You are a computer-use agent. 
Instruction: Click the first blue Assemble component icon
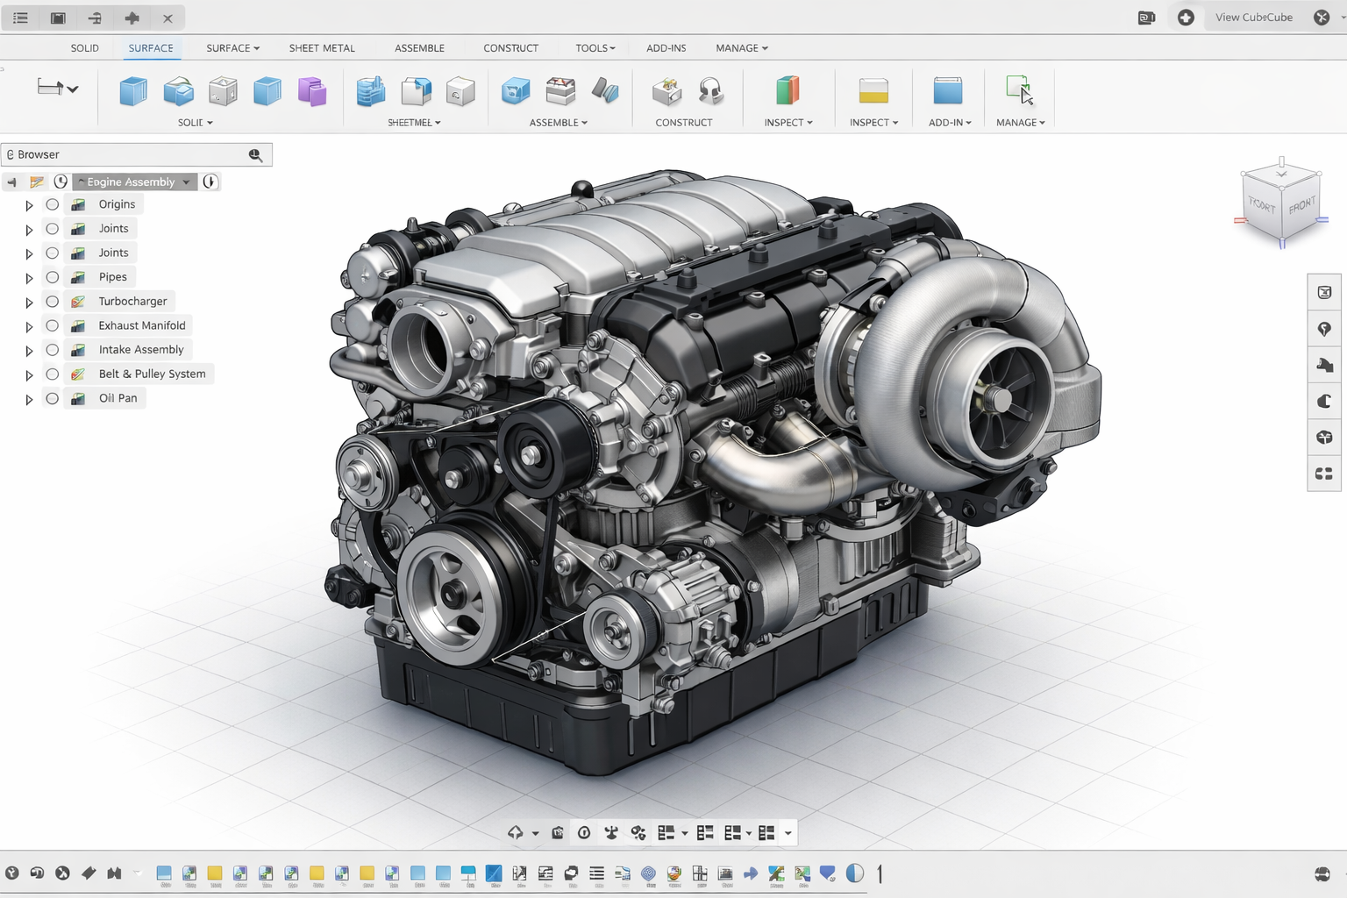click(516, 90)
